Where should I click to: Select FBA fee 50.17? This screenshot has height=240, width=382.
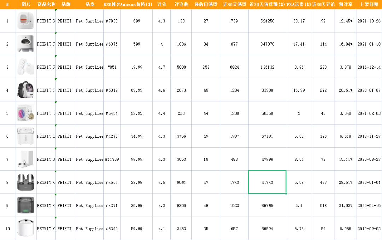coord(299,21)
